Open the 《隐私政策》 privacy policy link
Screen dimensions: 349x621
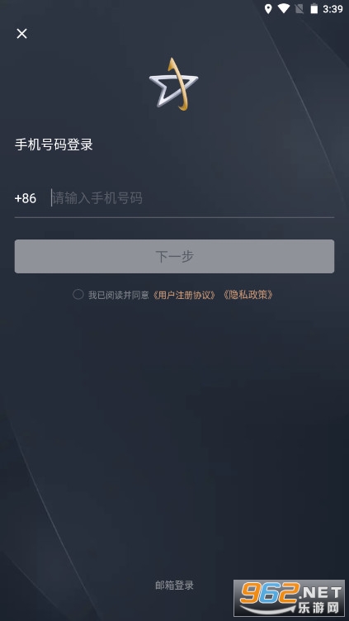pos(248,295)
